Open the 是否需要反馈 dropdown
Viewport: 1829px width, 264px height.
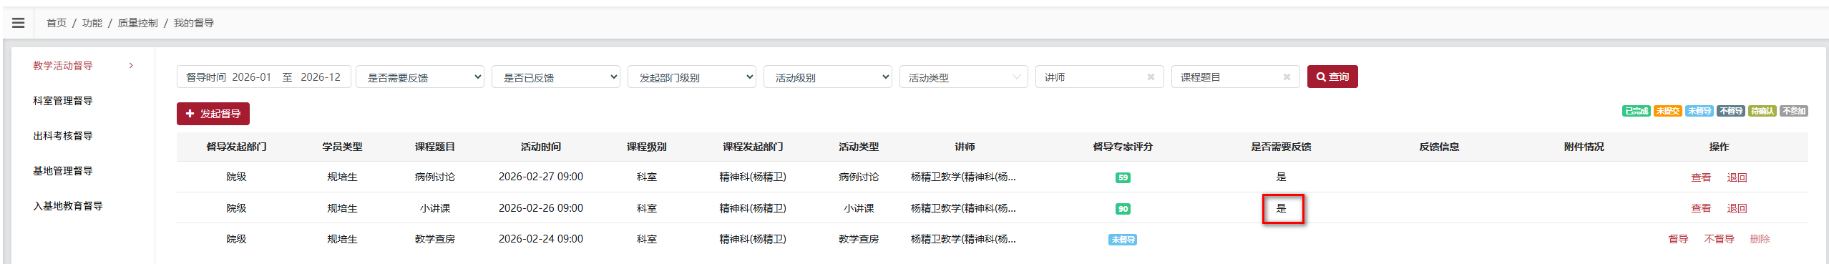point(420,77)
